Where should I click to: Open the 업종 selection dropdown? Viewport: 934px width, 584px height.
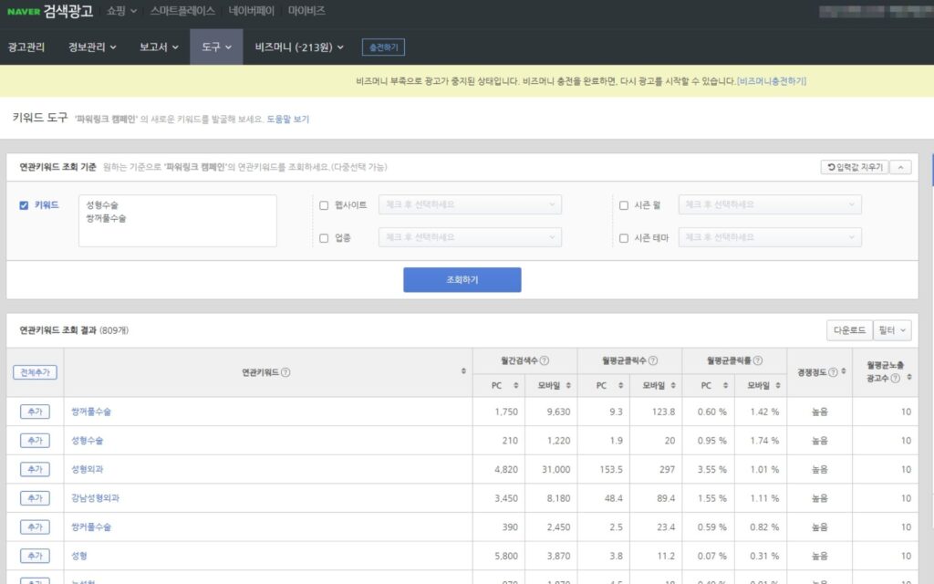[470, 237]
